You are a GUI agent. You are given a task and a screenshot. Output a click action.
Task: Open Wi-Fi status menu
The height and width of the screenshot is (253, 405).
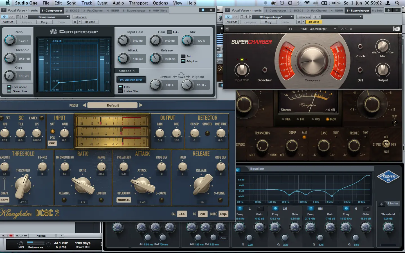tap(307, 3)
